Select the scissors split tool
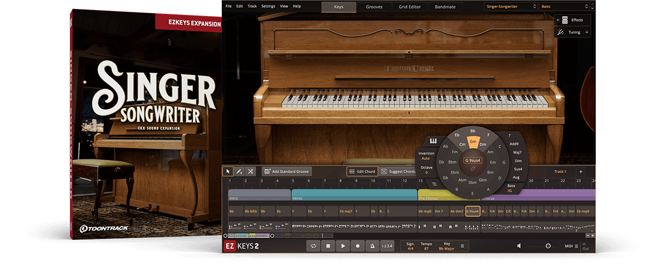The height and width of the screenshot is (271, 667). coord(251,172)
